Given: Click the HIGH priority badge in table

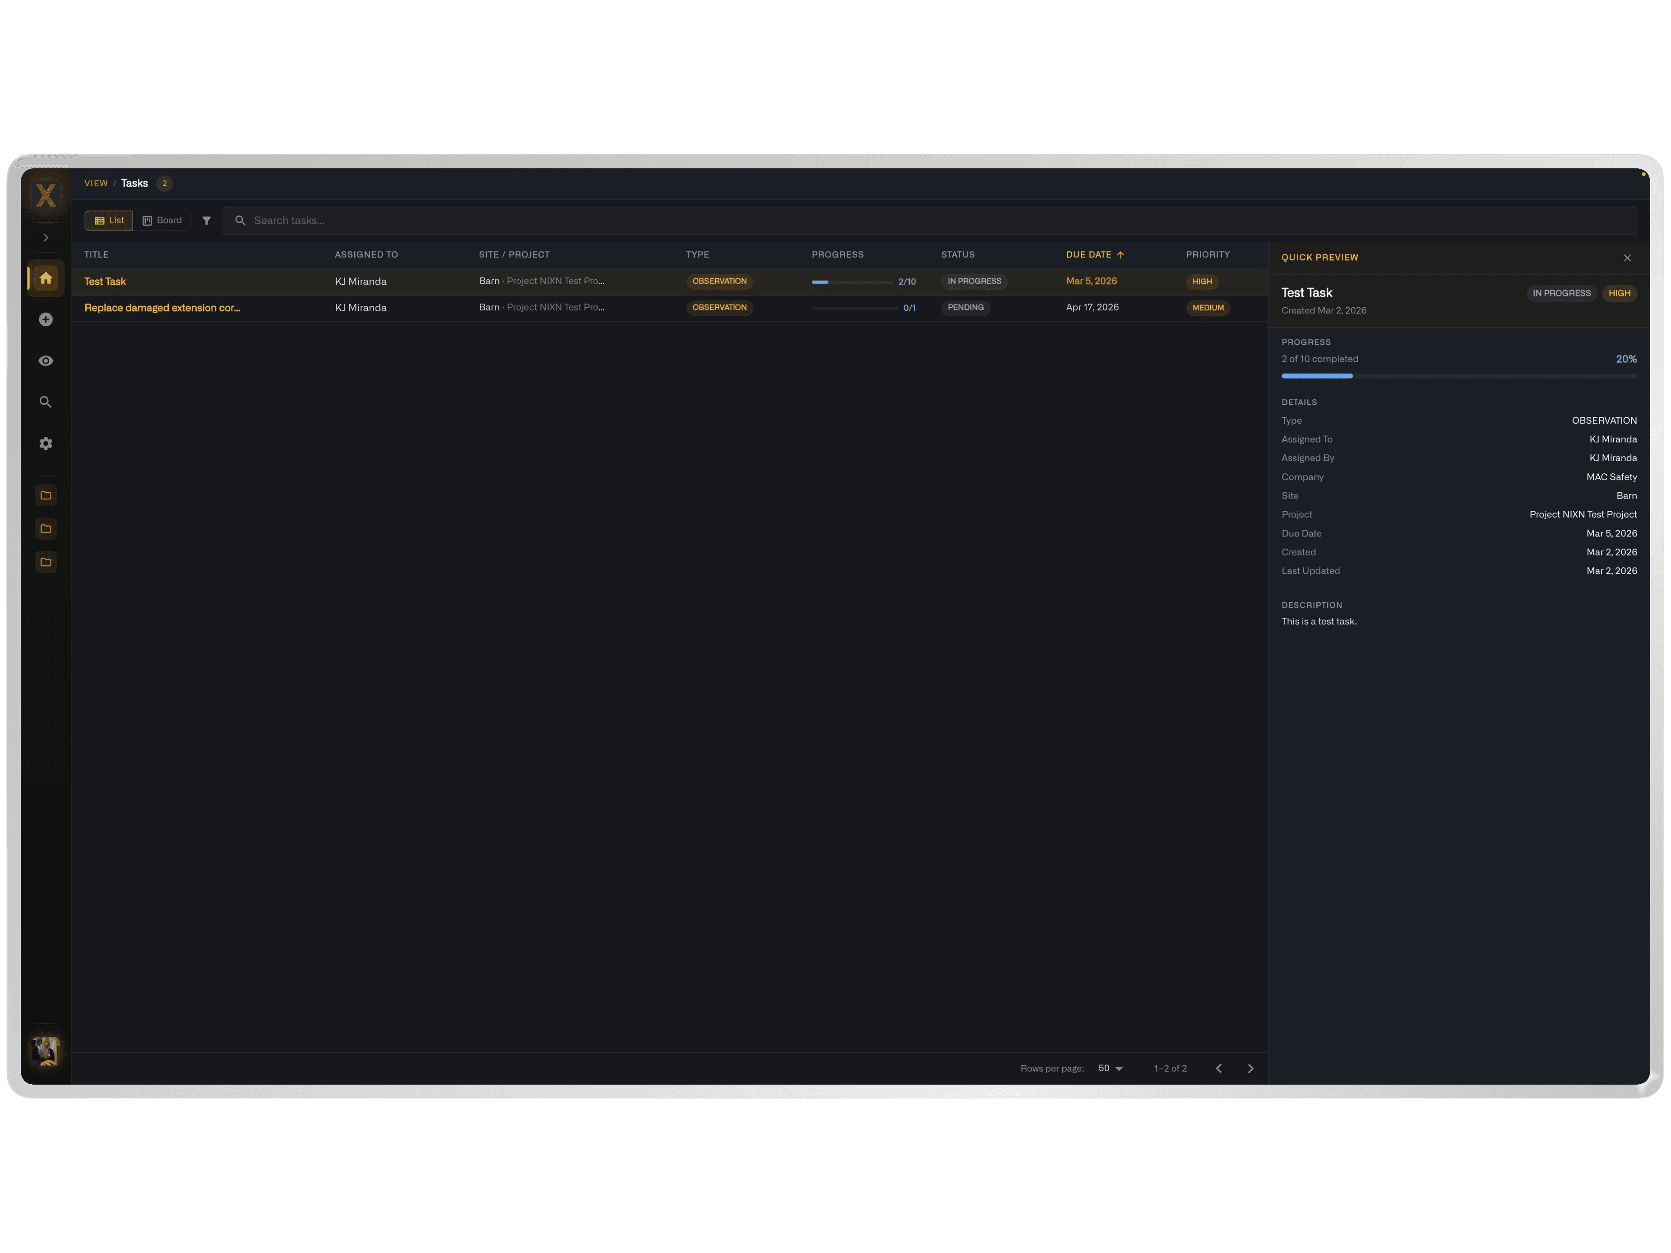Looking at the screenshot, I should 1202,282.
